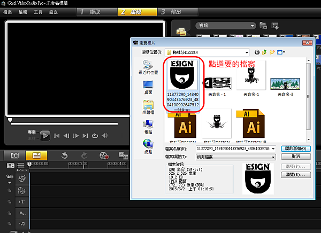Select the overlay track icon
Viewport: 321px width, 233px height.
(22, 190)
